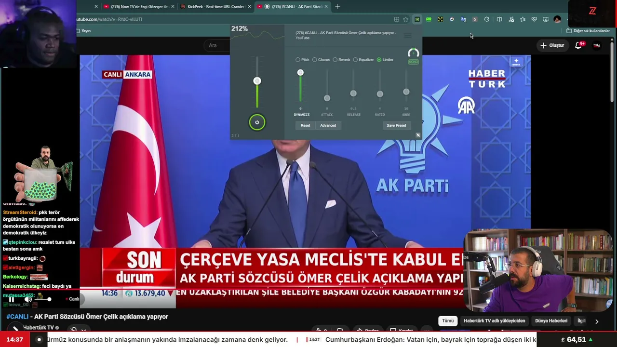This screenshot has width=617, height=347.
Task: Adjust the Dynamics slider
Action: click(300, 73)
